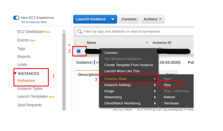Expand the Image submenu arrow
Image resolution: width=223 pixels, height=131 pixels.
155,91
